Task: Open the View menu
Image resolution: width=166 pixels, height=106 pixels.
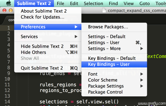Action: [129, 3]
